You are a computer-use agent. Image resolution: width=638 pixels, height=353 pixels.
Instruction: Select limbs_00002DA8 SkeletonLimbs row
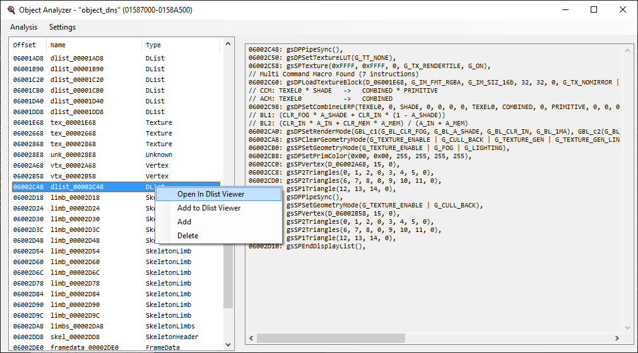[116, 327]
